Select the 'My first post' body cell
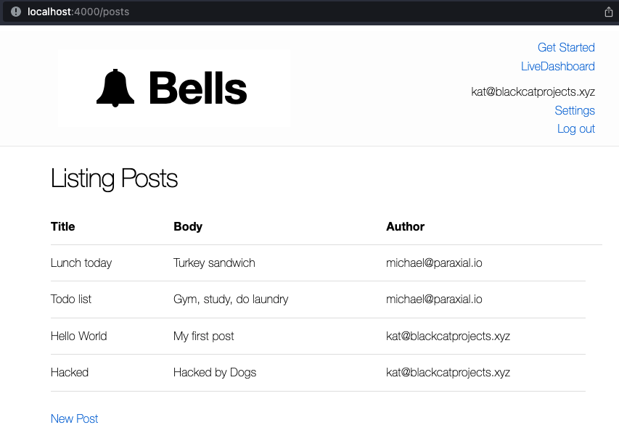The height and width of the screenshot is (446, 619). point(204,336)
